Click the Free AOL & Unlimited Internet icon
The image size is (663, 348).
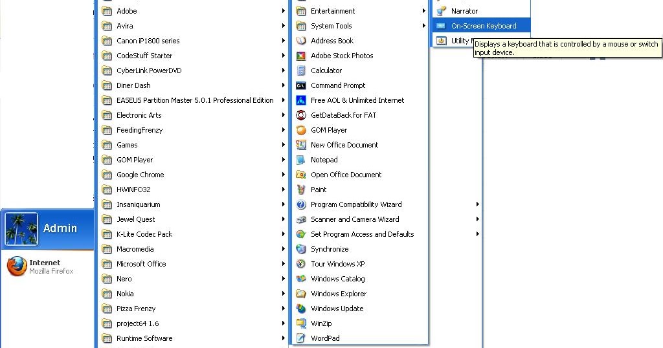pyautogui.click(x=300, y=100)
